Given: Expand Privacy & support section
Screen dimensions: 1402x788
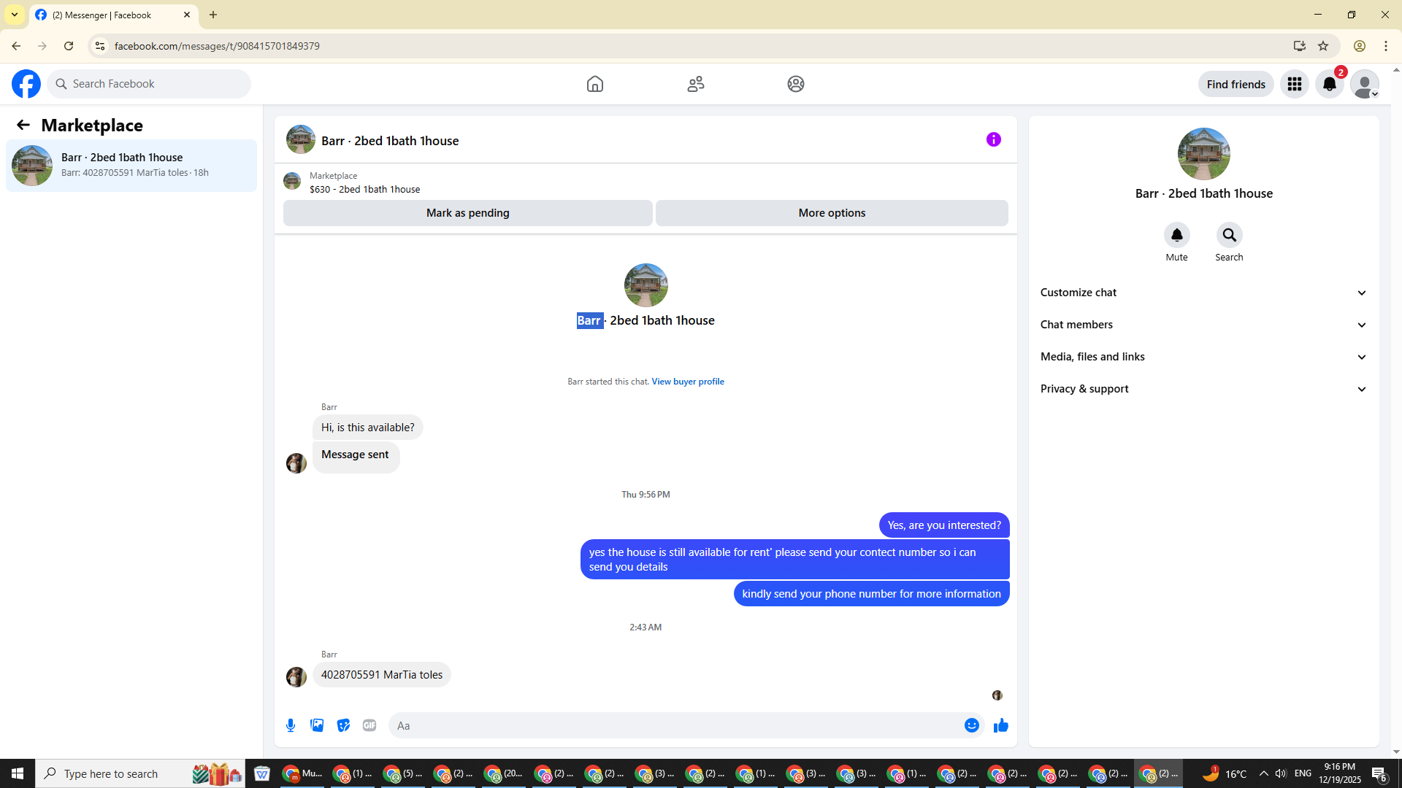Looking at the screenshot, I should pos(1203,389).
